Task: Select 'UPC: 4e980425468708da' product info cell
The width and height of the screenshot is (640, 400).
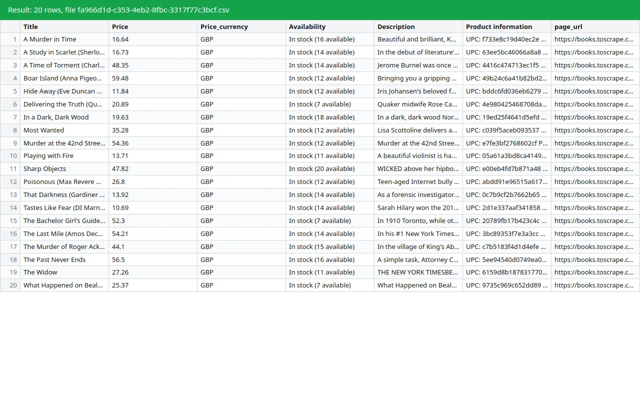Action: 507,104
